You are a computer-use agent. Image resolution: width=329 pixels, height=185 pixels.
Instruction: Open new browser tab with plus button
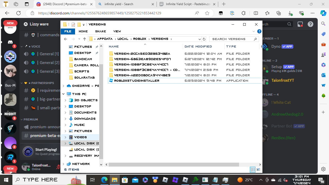224,4
